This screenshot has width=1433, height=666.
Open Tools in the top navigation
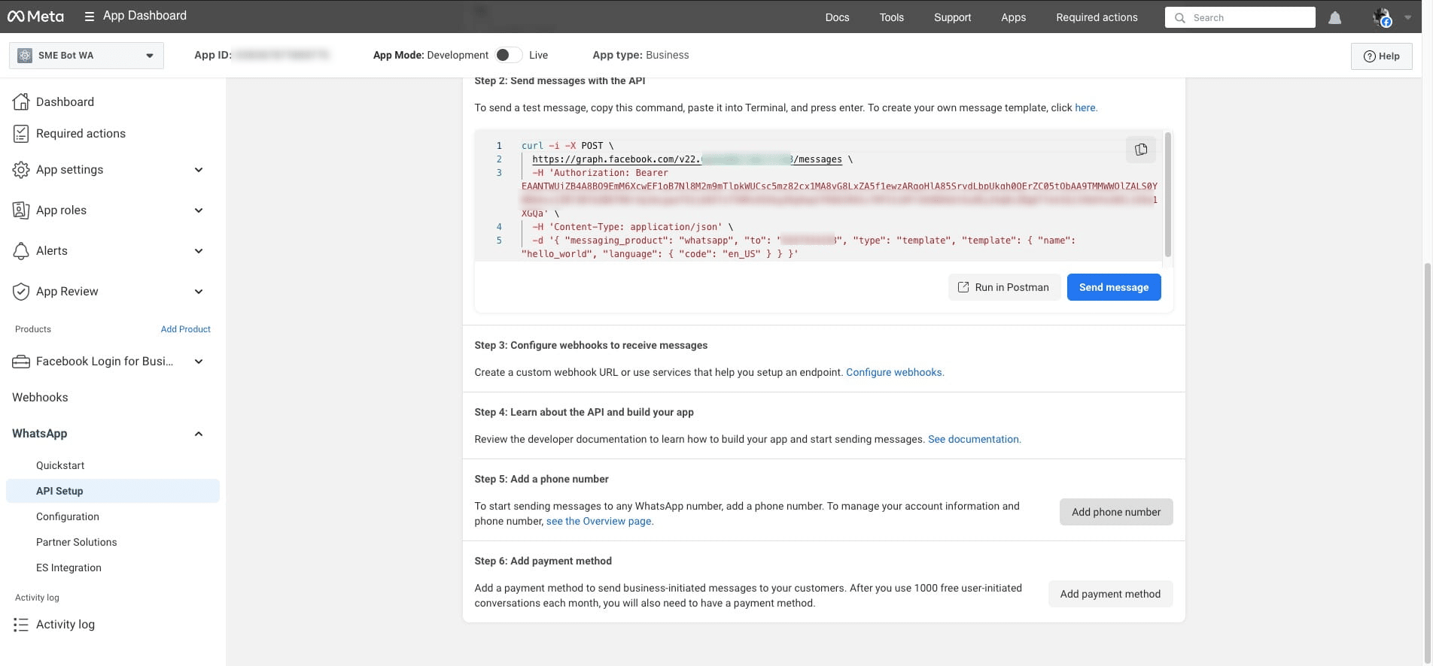[891, 17]
